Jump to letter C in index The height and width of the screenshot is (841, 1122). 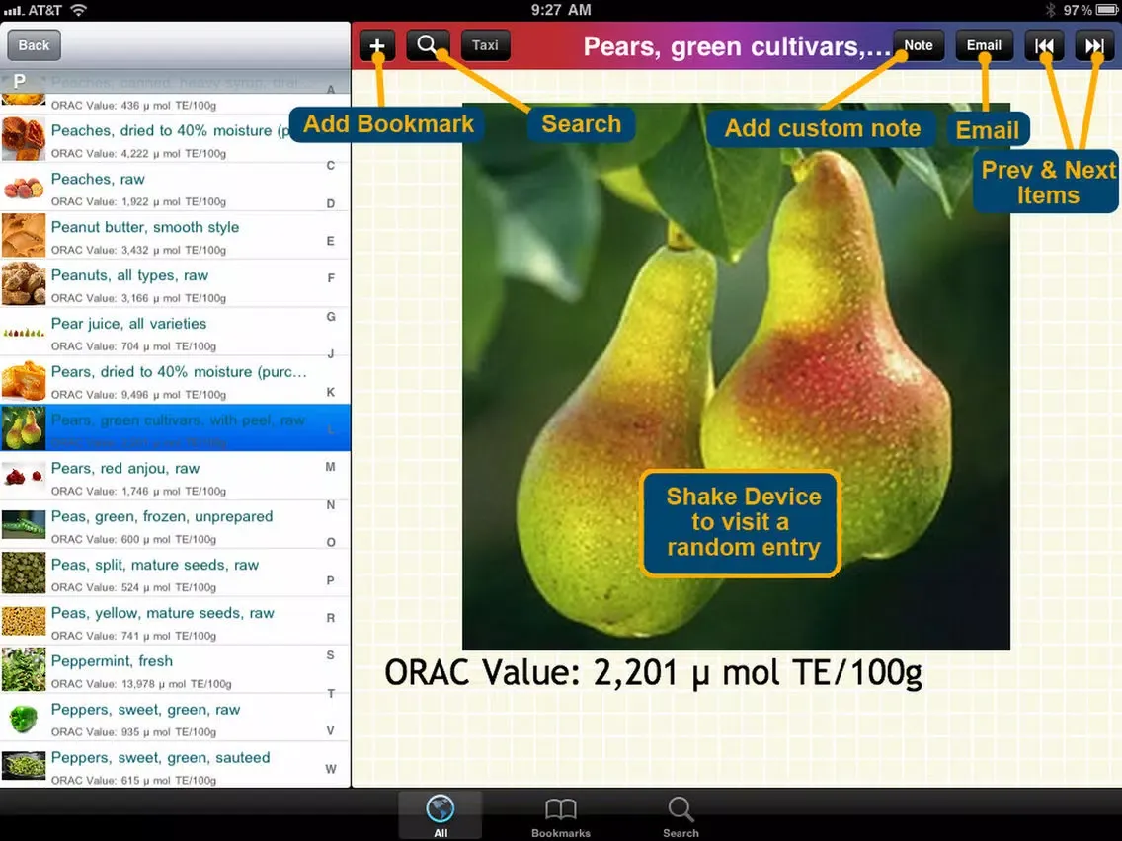(331, 165)
